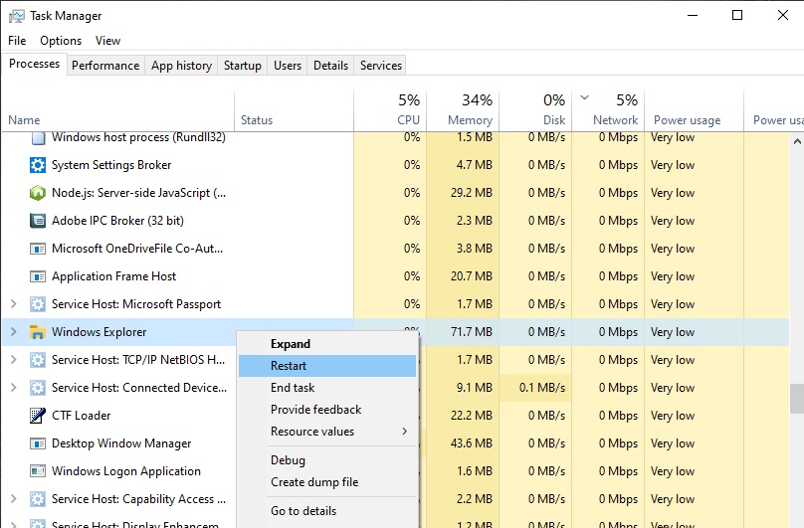Click the Windows Logon Application icon
804x528 pixels.
click(x=38, y=471)
